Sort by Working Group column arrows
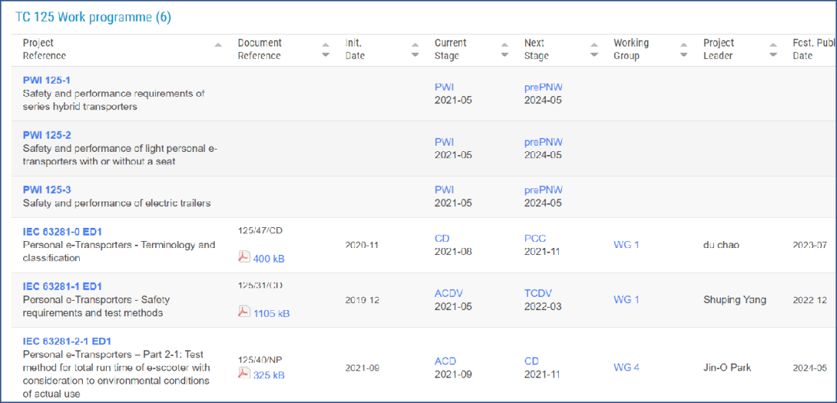Viewport: 837px width, 403px height. click(x=684, y=50)
